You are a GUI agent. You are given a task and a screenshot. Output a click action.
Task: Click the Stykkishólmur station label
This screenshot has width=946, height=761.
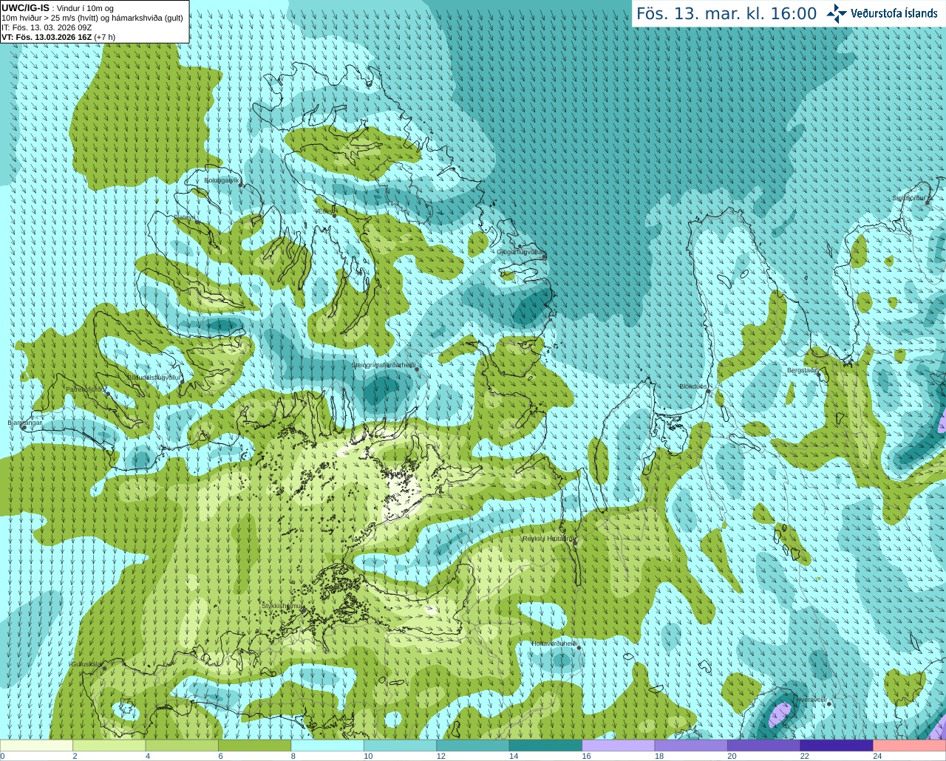(x=282, y=606)
